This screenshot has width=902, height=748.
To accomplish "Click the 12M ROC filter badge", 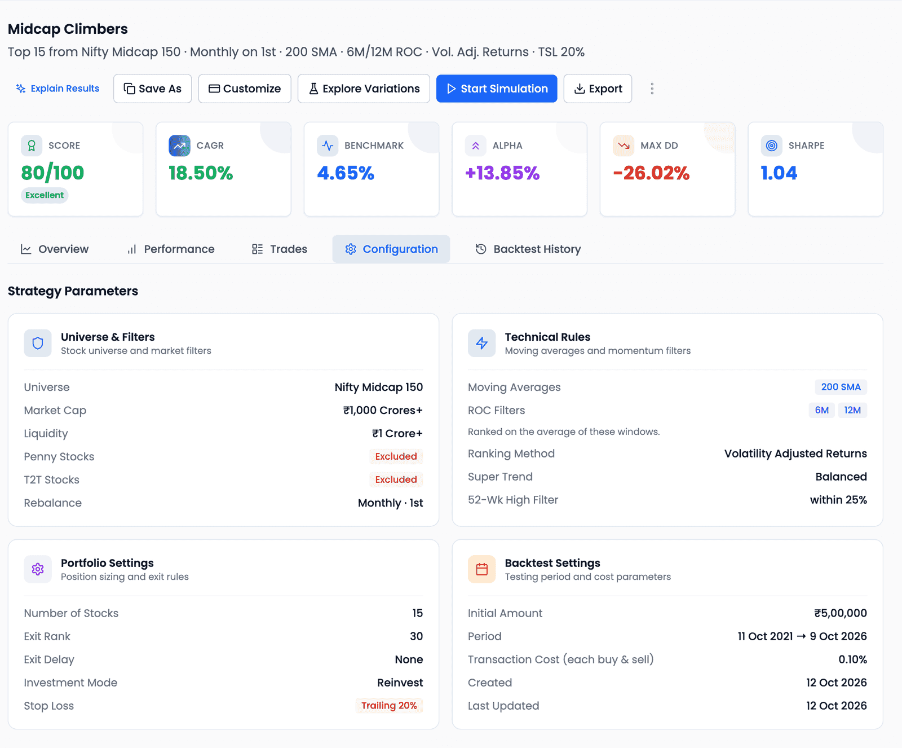I will click(x=852, y=410).
